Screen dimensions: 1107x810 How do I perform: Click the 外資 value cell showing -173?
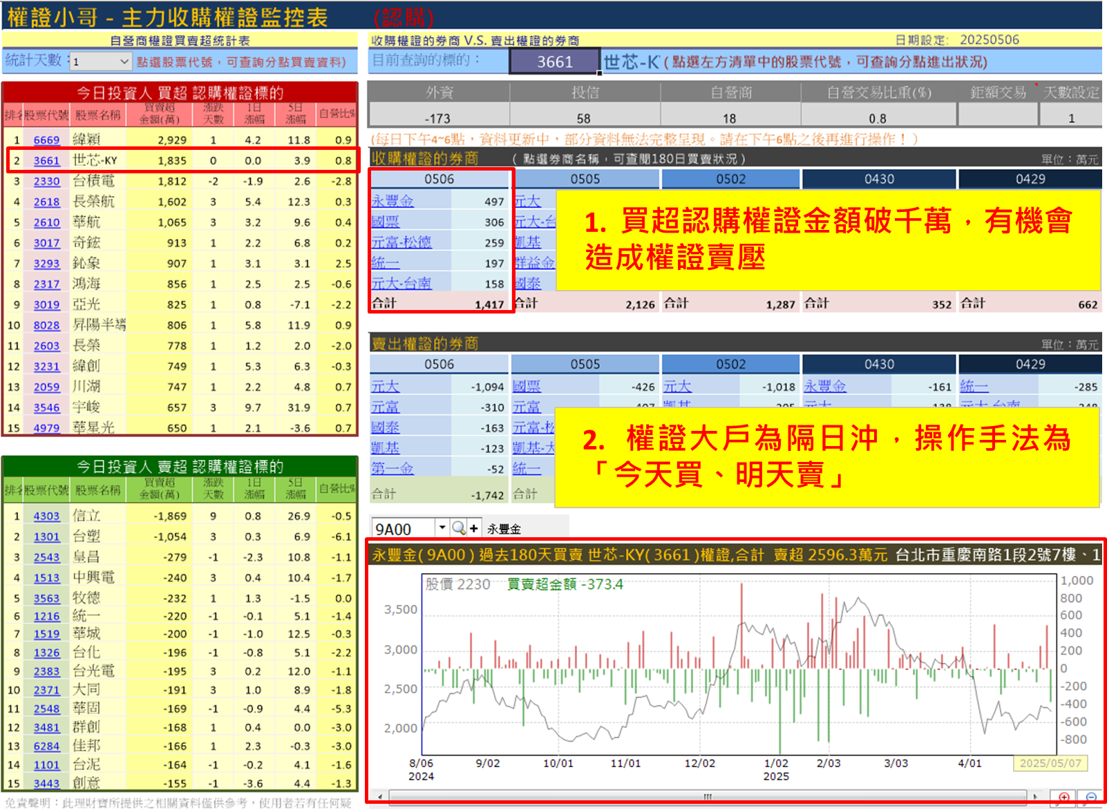coord(438,118)
